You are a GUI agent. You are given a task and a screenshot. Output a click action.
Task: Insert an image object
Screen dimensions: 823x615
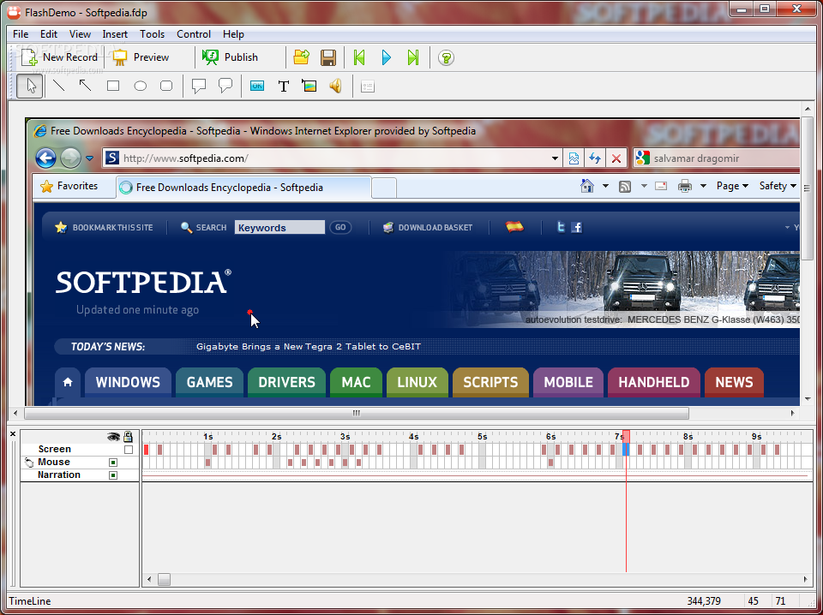click(x=309, y=86)
